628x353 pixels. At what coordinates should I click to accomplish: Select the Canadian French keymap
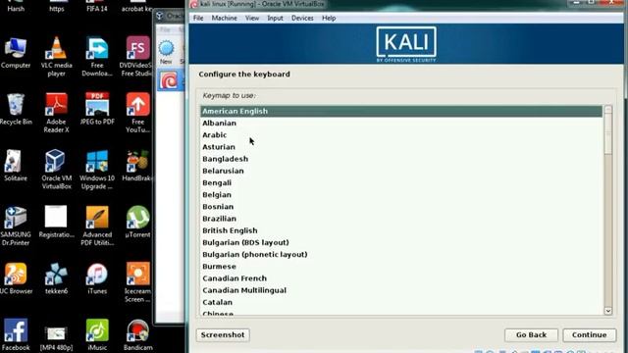tap(401, 278)
